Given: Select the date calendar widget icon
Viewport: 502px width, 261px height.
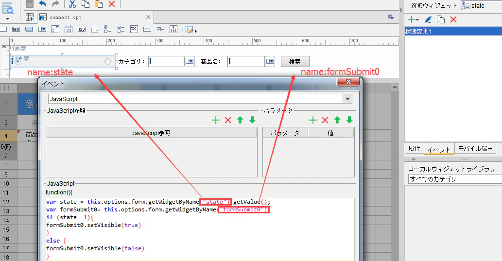Looking at the screenshot, I should click(x=69, y=30).
